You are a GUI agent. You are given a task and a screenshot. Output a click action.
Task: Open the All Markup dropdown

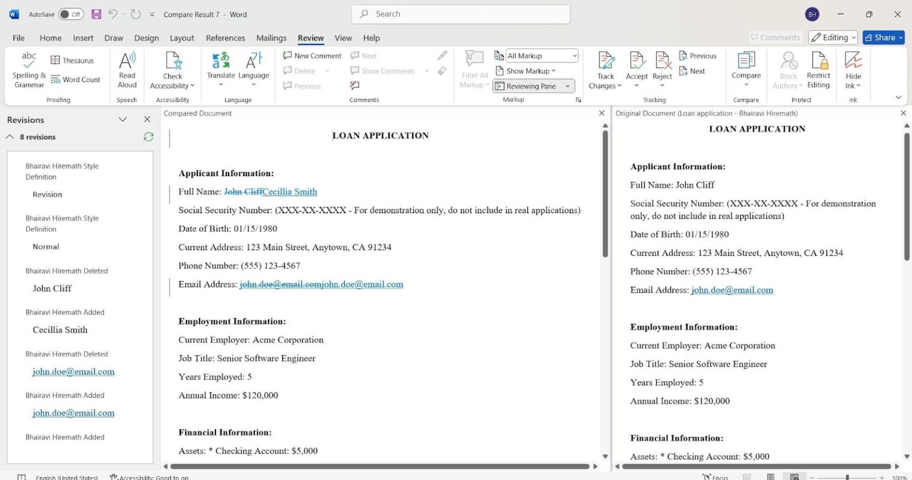(x=541, y=56)
